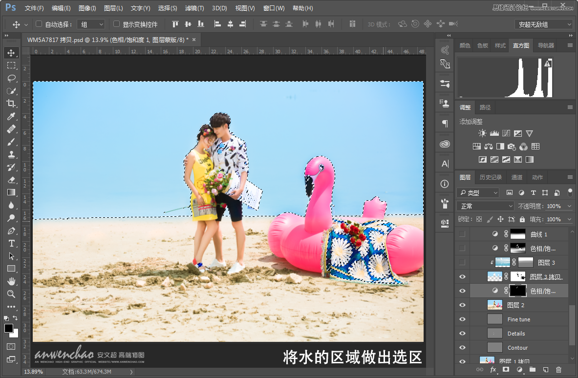Select the 图层 2 layer thumbnail
This screenshot has height=378, width=578.
494,305
